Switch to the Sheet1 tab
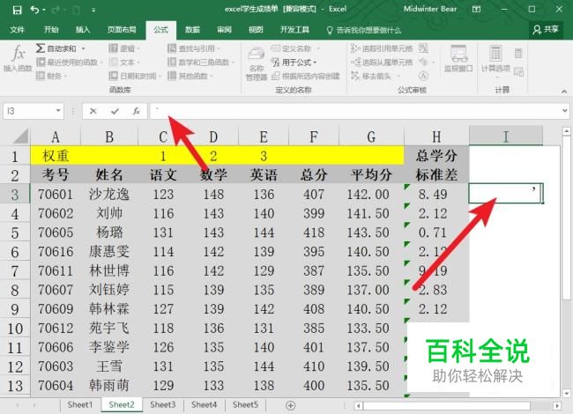This screenshot has height=414, width=573. [x=80, y=405]
